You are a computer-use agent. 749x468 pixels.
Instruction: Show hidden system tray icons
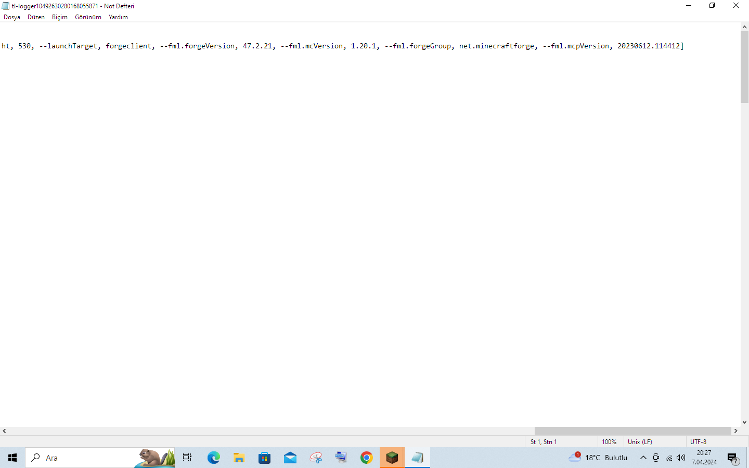pyautogui.click(x=643, y=458)
